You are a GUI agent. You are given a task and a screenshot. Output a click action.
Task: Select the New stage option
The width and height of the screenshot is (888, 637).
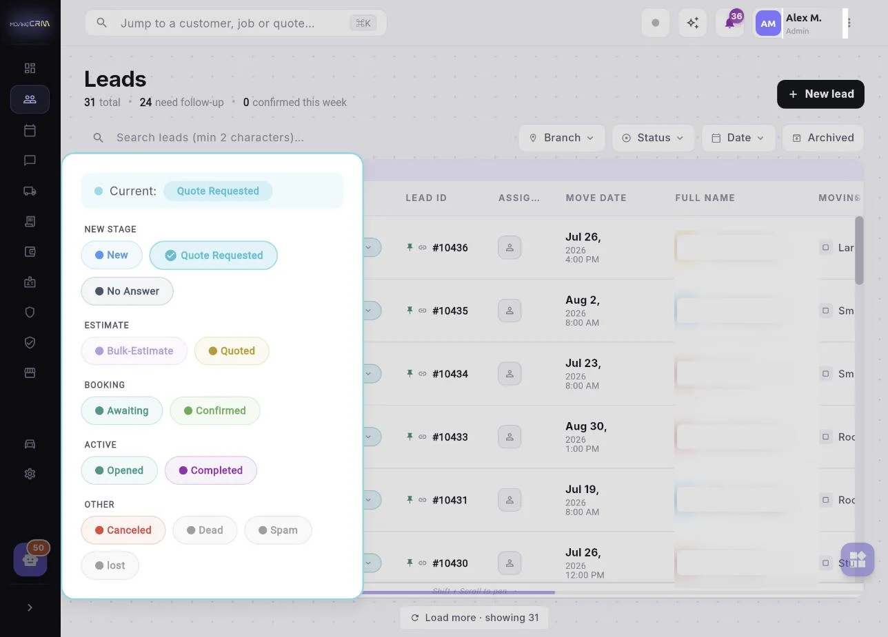pos(112,255)
